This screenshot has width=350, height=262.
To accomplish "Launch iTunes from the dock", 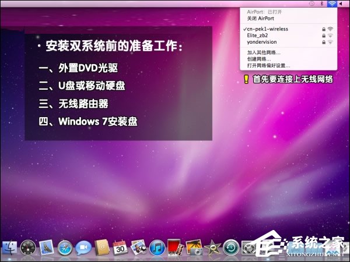I will 156,249.
